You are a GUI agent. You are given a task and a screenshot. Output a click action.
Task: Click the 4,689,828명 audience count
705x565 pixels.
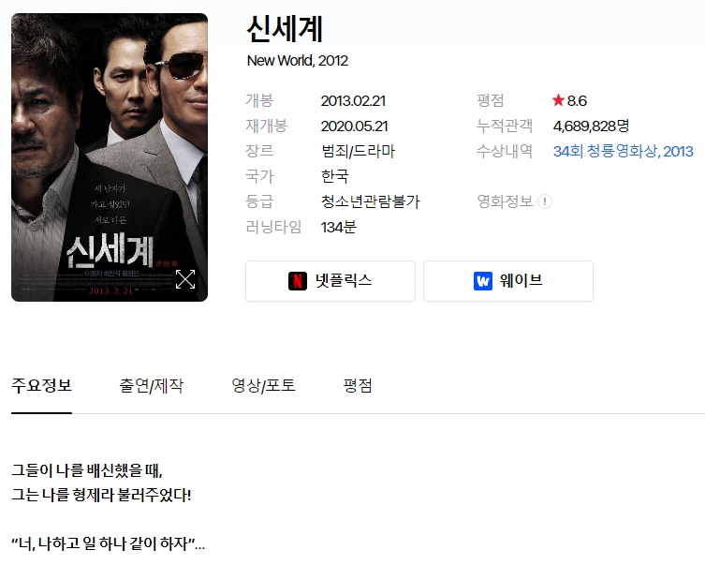pyautogui.click(x=591, y=126)
